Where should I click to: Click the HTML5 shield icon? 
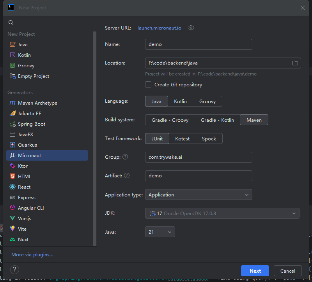[x=12, y=176]
